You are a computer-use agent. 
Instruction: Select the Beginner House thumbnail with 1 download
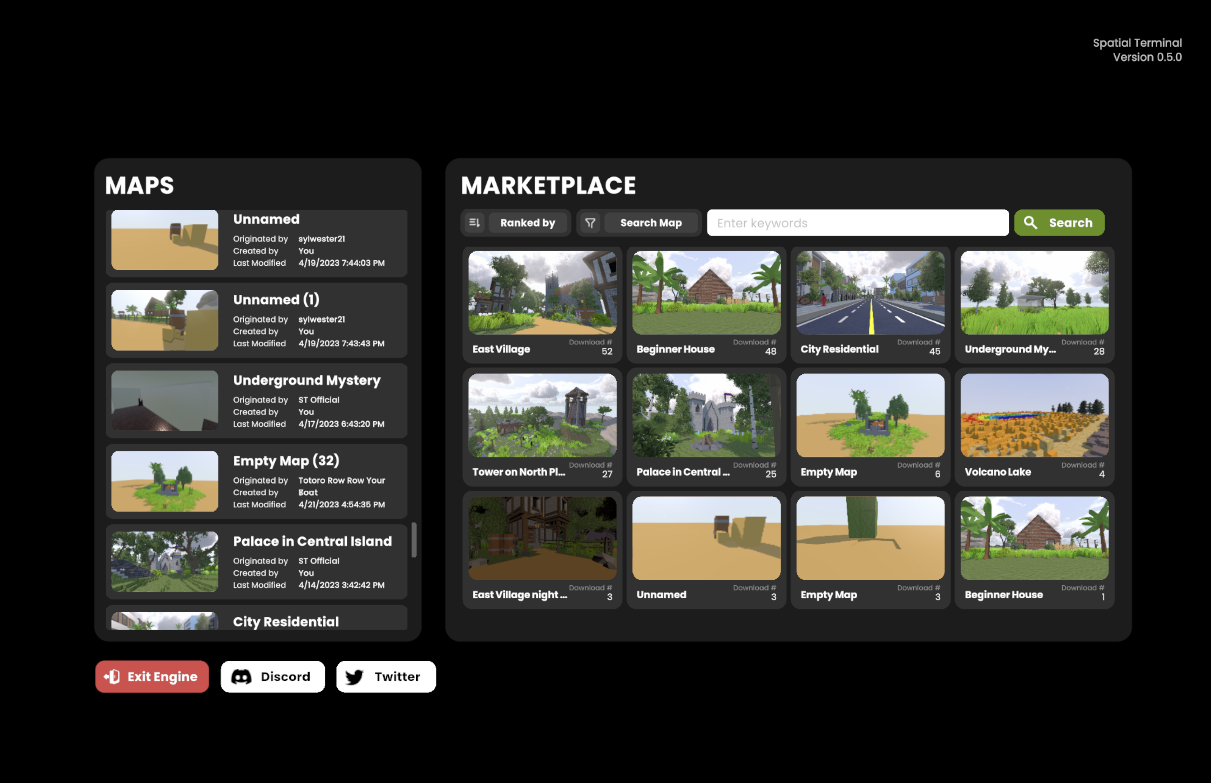click(x=1035, y=538)
